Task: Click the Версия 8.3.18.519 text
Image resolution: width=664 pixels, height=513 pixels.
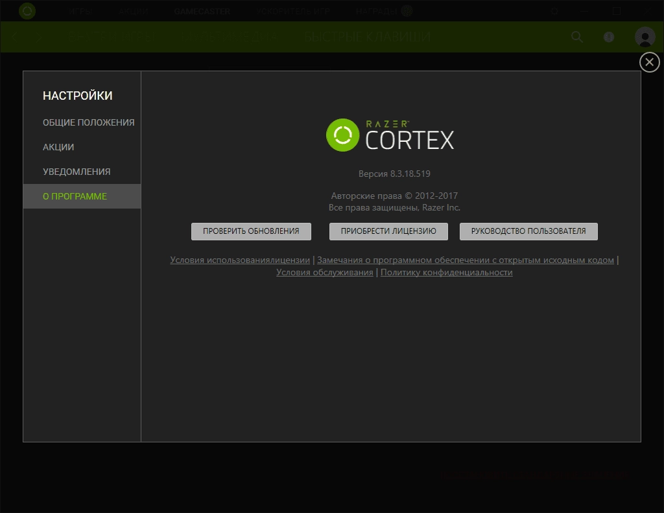Action: [394, 174]
